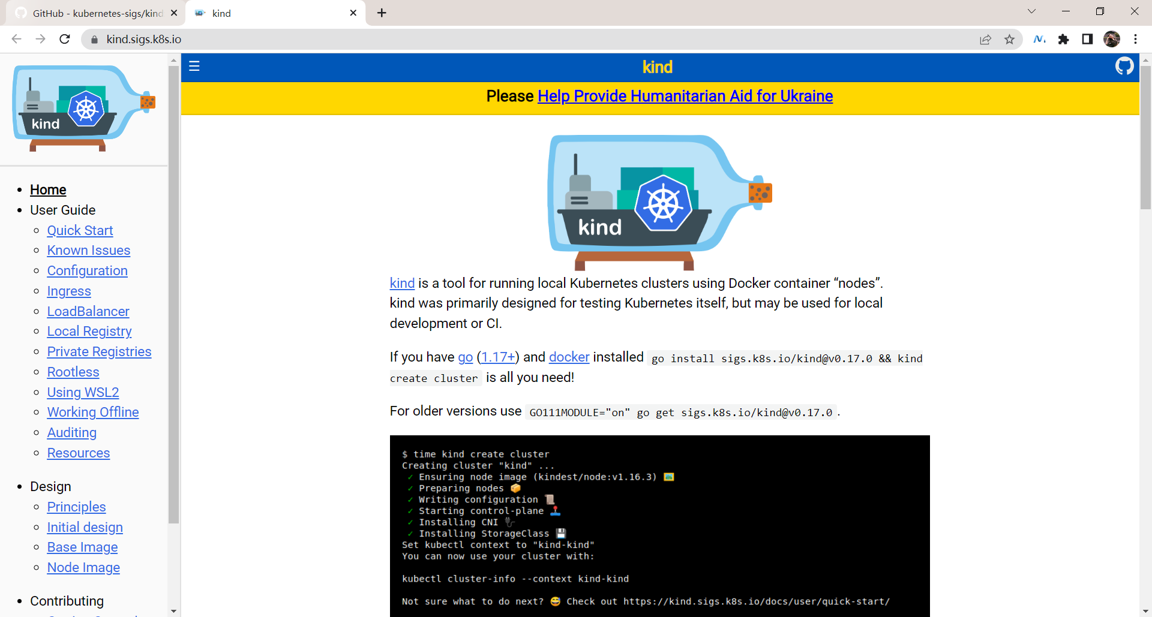This screenshot has height=617, width=1152.
Task: Click the blue N extension icon
Action: point(1039,39)
